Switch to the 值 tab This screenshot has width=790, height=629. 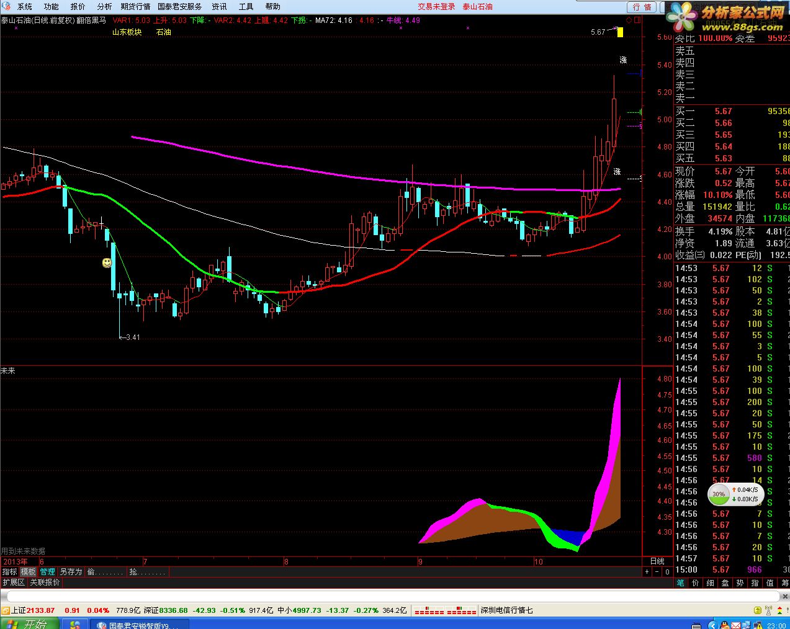(770, 583)
